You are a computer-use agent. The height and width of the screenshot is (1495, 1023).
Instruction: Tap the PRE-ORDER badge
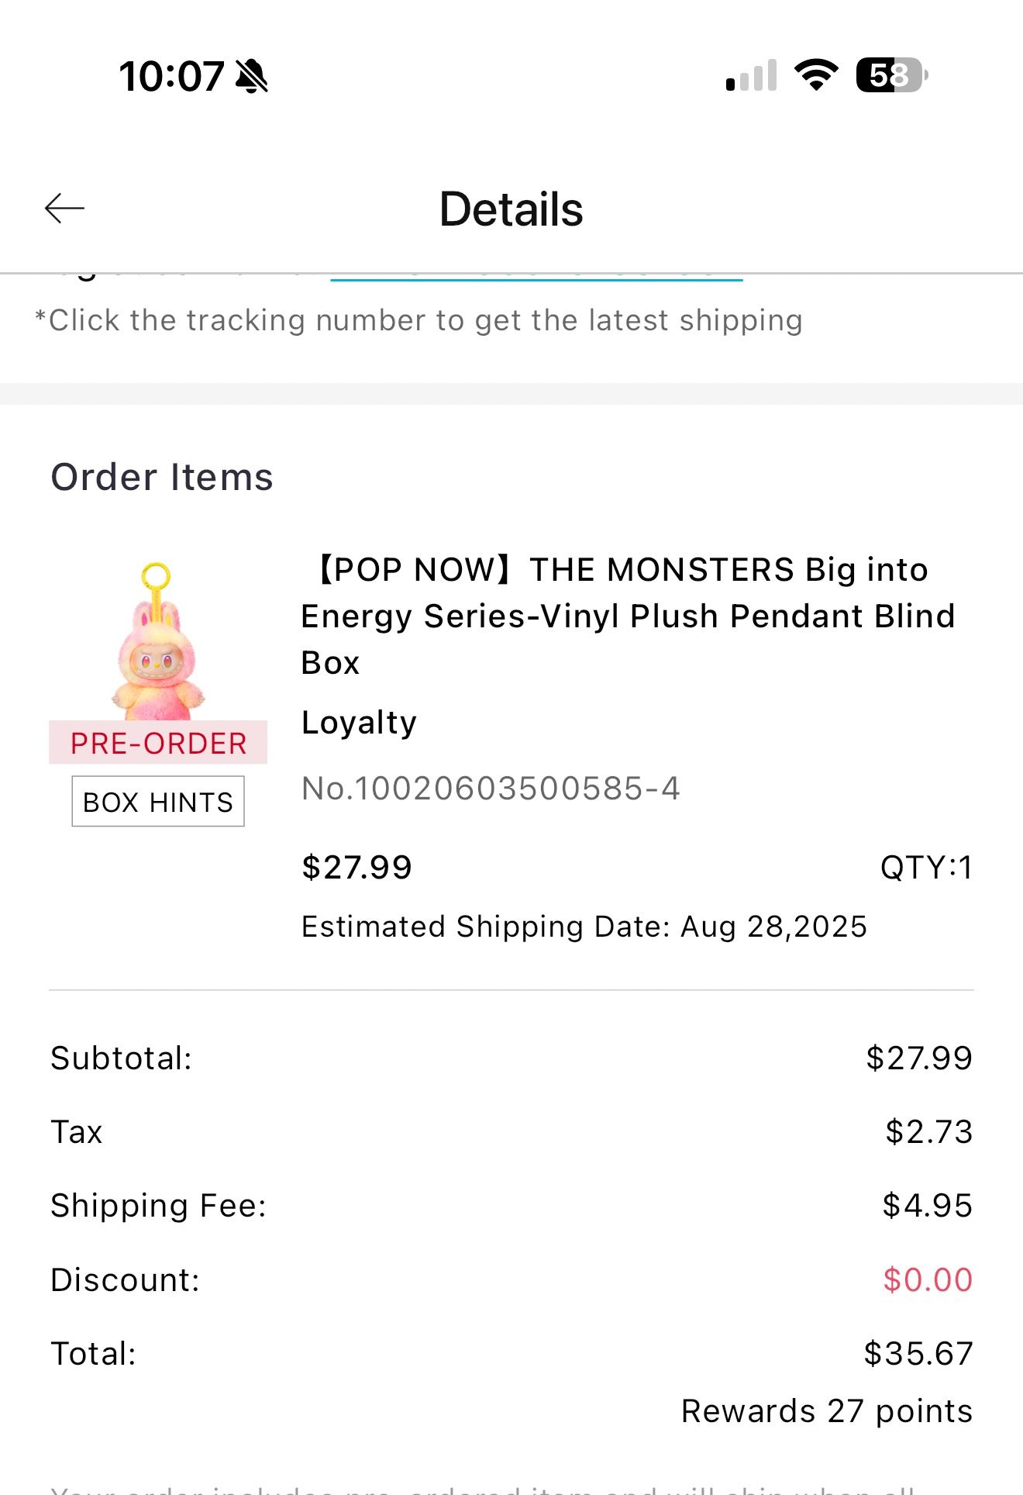click(x=158, y=743)
